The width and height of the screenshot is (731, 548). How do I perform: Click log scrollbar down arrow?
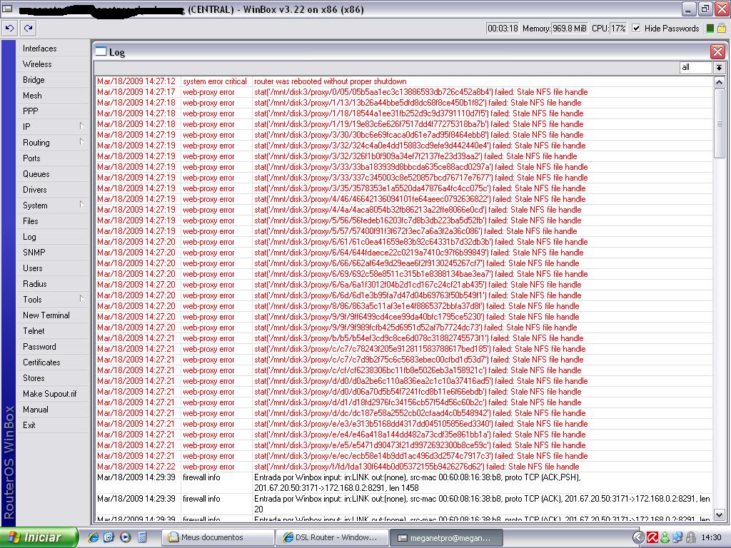tap(719, 515)
